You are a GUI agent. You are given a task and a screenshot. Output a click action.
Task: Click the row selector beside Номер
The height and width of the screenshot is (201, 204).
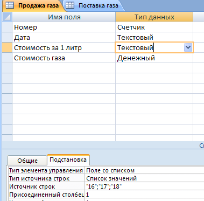pyautogui.click(x=7, y=27)
